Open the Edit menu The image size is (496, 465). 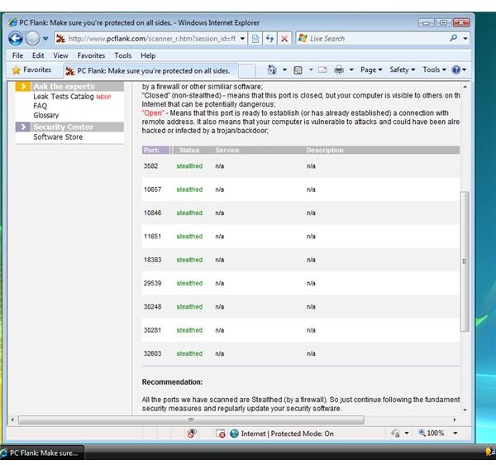coord(38,55)
